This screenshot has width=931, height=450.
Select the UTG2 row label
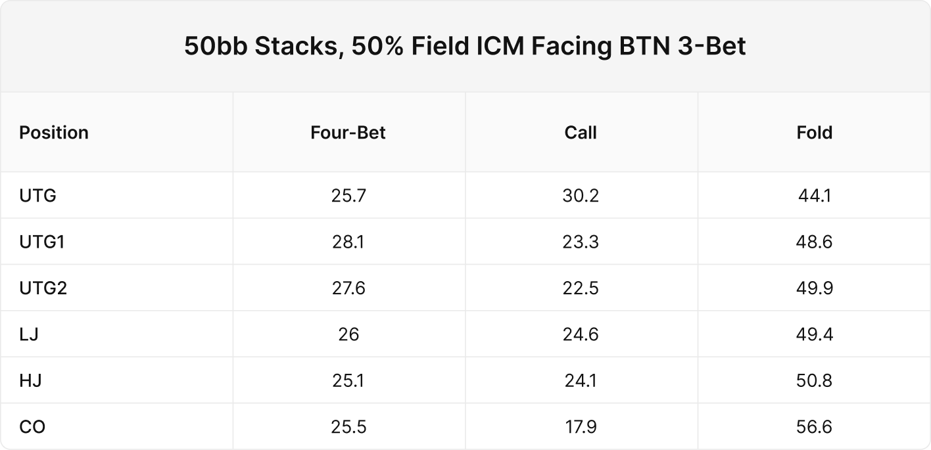pyautogui.click(x=43, y=288)
